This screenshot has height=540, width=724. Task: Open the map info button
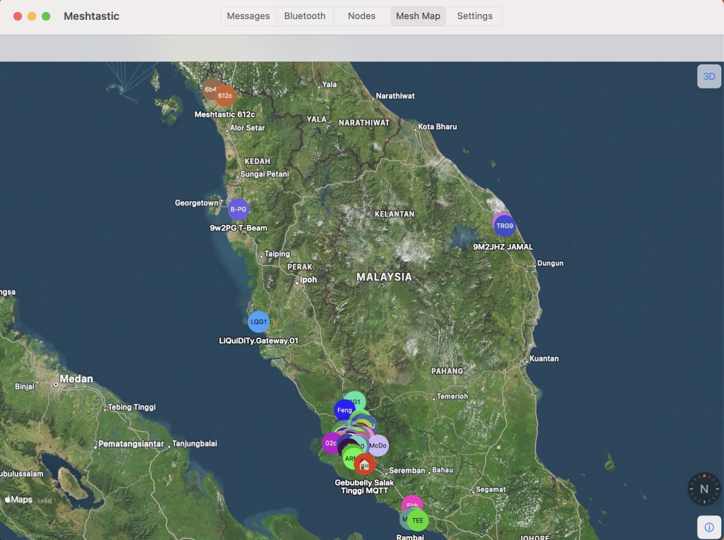(708, 527)
